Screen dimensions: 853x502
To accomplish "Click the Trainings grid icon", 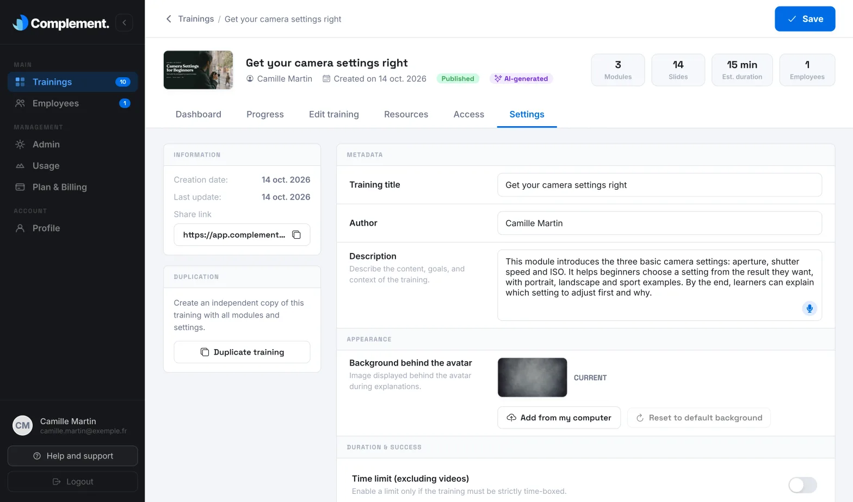I will (20, 82).
